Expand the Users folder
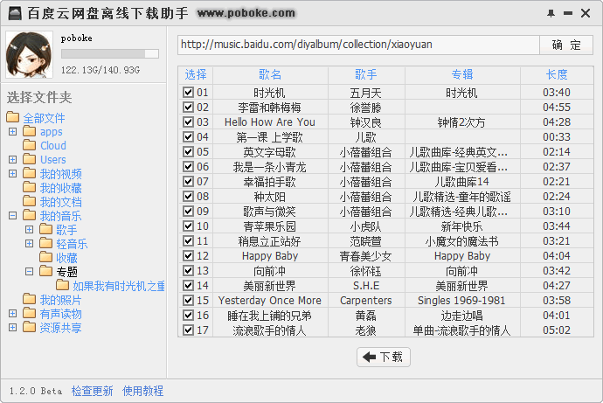The image size is (603, 403). (13, 159)
